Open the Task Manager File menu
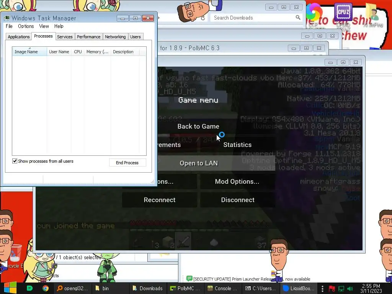Image resolution: width=392 pixels, height=294 pixels. click(9, 26)
